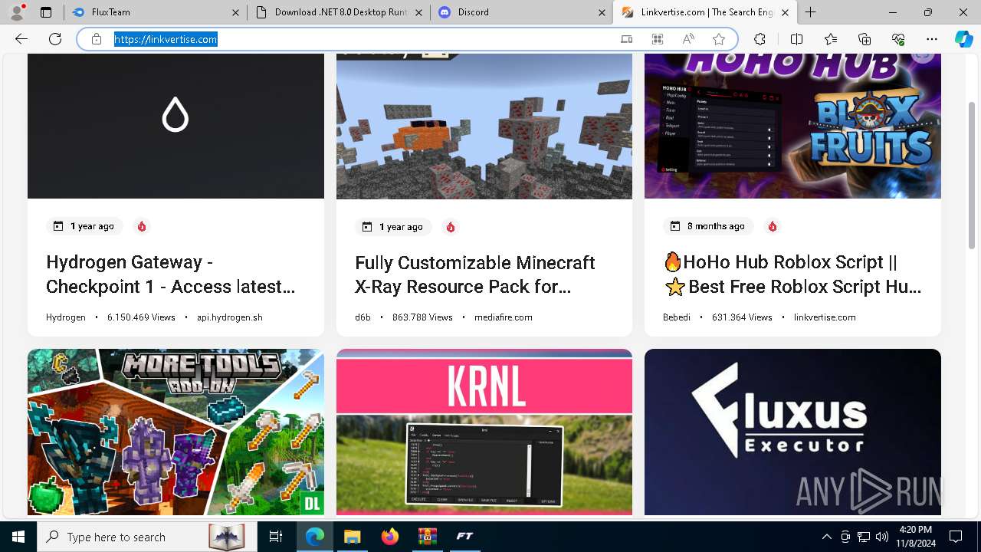Switch to the Discord tab

pos(522,12)
